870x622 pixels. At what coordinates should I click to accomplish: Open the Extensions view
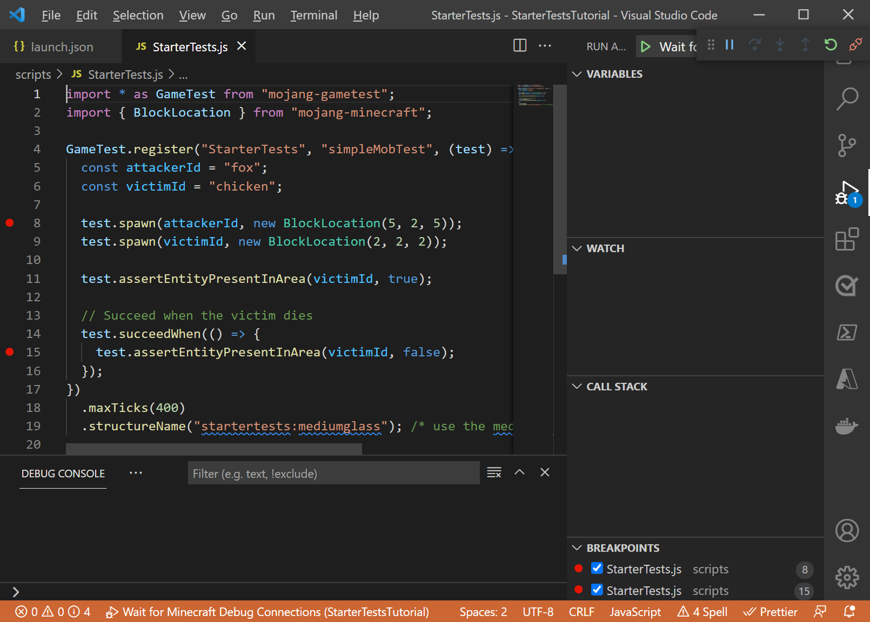click(x=847, y=239)
